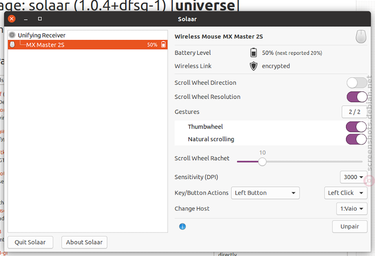Click the mouse icon beside MX Master 2S row
The image size is (375, 256).
tap(12, 45)
